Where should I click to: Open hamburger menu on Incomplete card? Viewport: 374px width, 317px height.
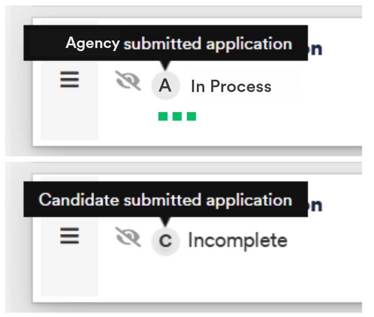(x=70, y=236)
